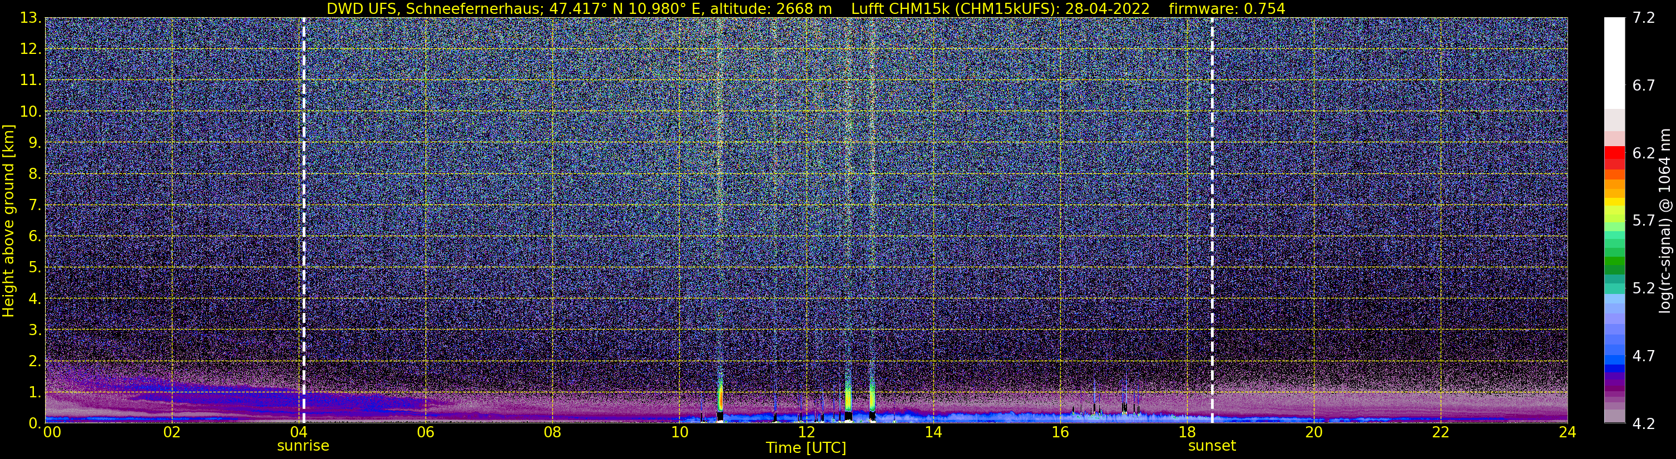
Task: Click the '12.' height tick label
Action: (x=31, y=49)
